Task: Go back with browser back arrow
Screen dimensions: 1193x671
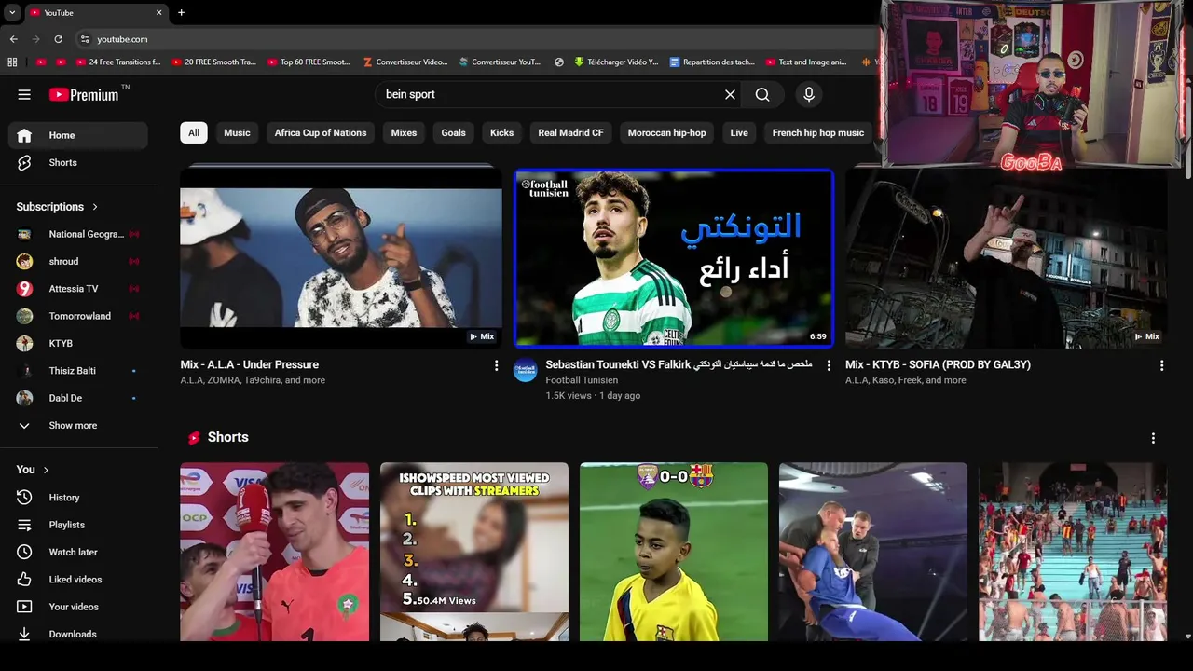Action: [x=13, y=39]
